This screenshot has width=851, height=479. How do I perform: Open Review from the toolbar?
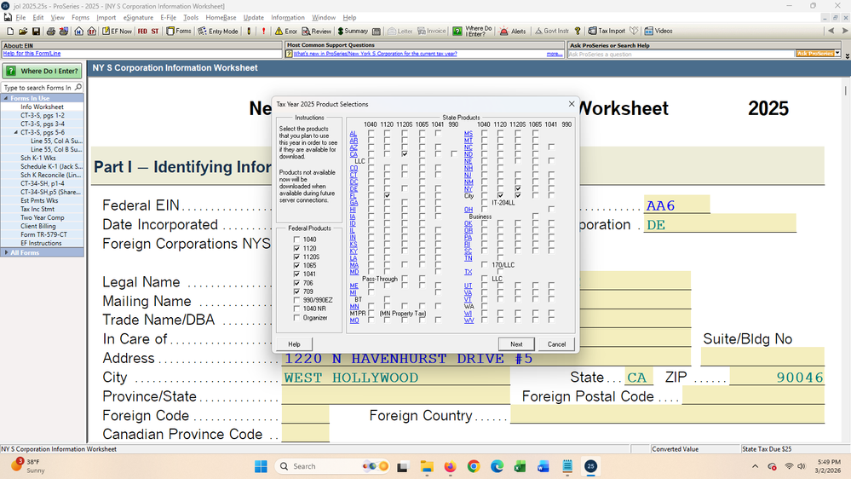point(316,31)
